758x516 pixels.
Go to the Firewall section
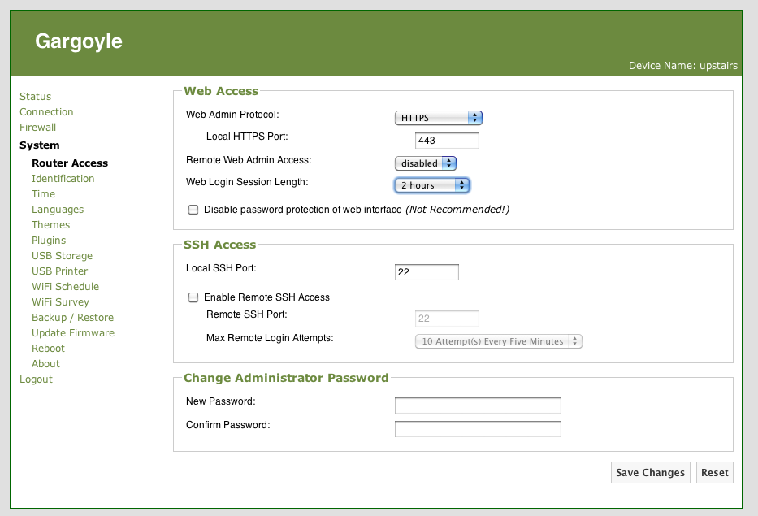(x=37, y=128)
